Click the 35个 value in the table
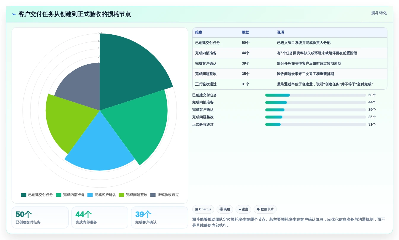 coord(246,74)
